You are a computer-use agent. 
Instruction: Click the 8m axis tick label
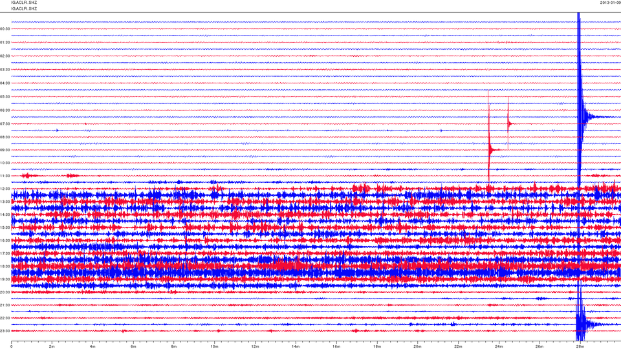click(x=174, y=346)
